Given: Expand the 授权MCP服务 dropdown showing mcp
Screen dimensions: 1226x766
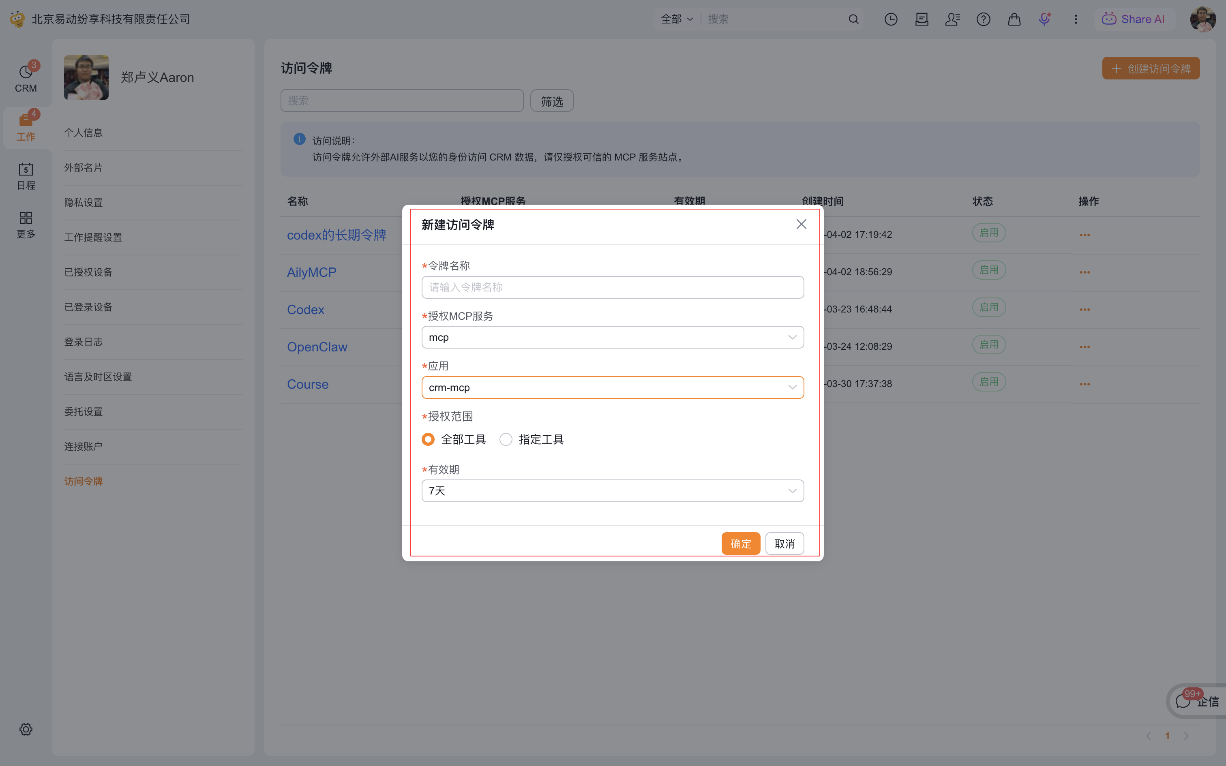Looking at the screenshot, I should (612, 337).
